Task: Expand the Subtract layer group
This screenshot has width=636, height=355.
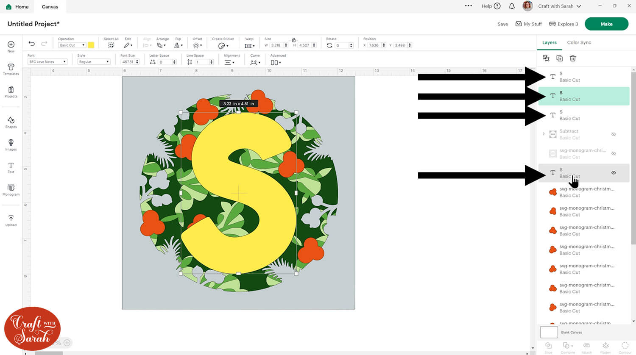Action: pos(544,134)
